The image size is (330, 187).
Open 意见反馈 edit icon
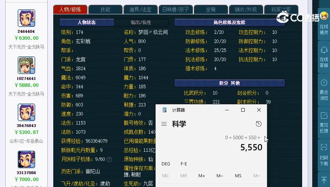pos(324,115)
